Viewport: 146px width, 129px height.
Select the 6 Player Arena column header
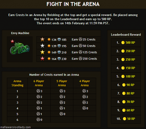pos(39,83)
